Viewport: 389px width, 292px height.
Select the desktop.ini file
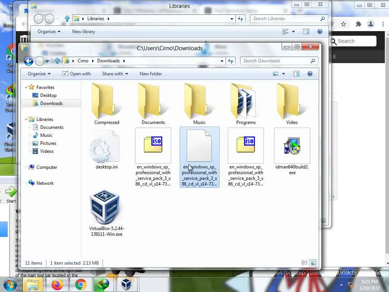(107, 149)
